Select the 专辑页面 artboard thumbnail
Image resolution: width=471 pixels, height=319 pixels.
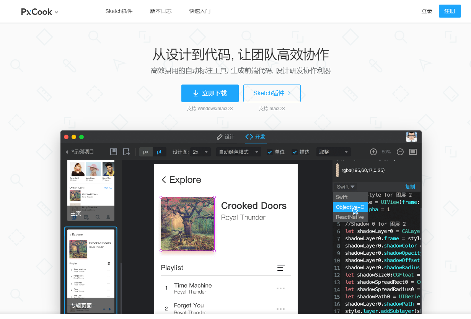pyautogui.click(x=91, y=271)
